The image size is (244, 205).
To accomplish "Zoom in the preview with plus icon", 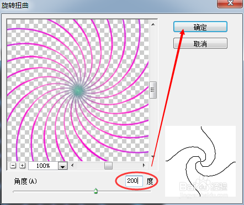I will (22, 165).
